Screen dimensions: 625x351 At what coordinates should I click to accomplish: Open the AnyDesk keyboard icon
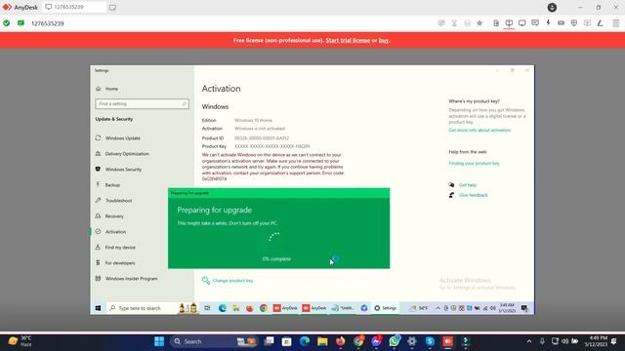tap(562, 23)
